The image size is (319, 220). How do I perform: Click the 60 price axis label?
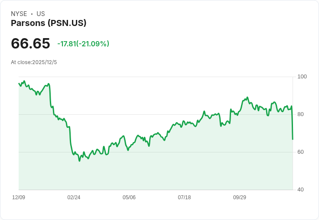click(300, 152)
